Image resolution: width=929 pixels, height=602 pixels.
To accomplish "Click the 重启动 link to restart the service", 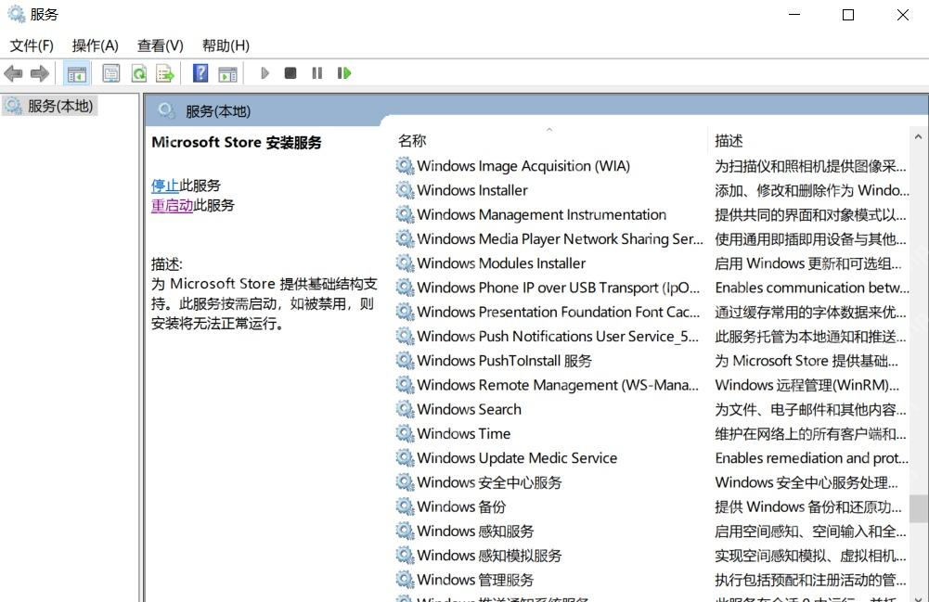I will click(x=172, y=205).
